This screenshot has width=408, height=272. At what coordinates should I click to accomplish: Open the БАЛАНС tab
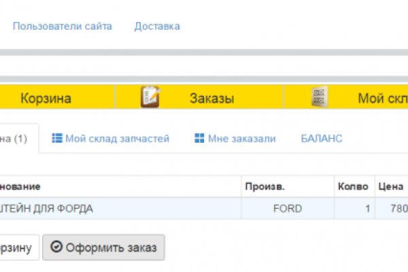pos(322,138)
